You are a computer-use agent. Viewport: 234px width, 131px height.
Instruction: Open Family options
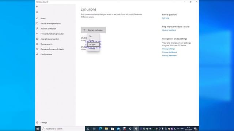[x=46, y=54]
